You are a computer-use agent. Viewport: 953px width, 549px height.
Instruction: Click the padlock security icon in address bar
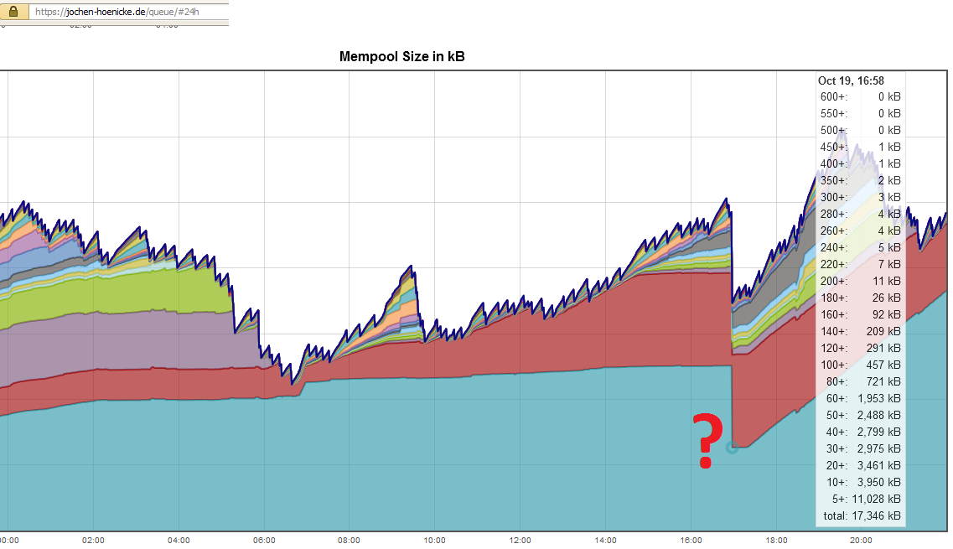click(13, 11)
